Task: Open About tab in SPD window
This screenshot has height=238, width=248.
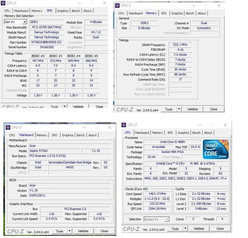Action: [87, 11]
